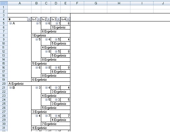Viewport: 170px width, 132px height.
Task: Select row 20 header
Action: [4, 84]
